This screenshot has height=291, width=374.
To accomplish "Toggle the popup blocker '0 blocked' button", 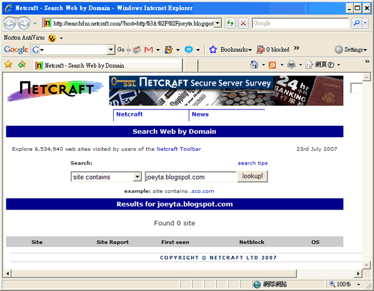I will pyautogui.click(x=273, y=49).
